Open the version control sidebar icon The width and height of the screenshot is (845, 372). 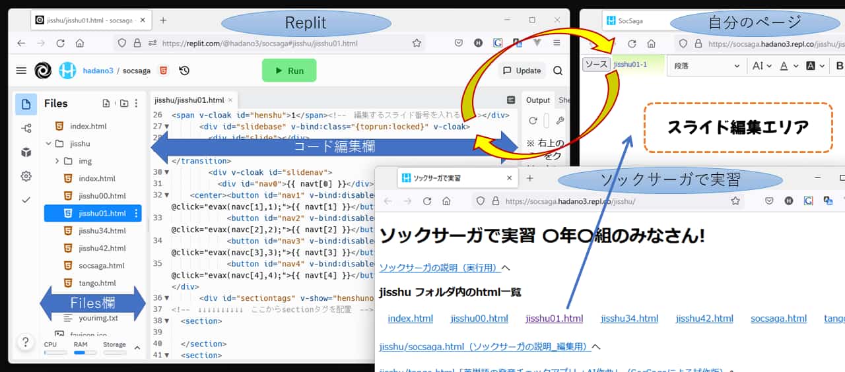[26, 129]
